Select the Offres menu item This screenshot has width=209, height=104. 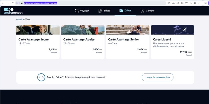(x=125, y=11)
